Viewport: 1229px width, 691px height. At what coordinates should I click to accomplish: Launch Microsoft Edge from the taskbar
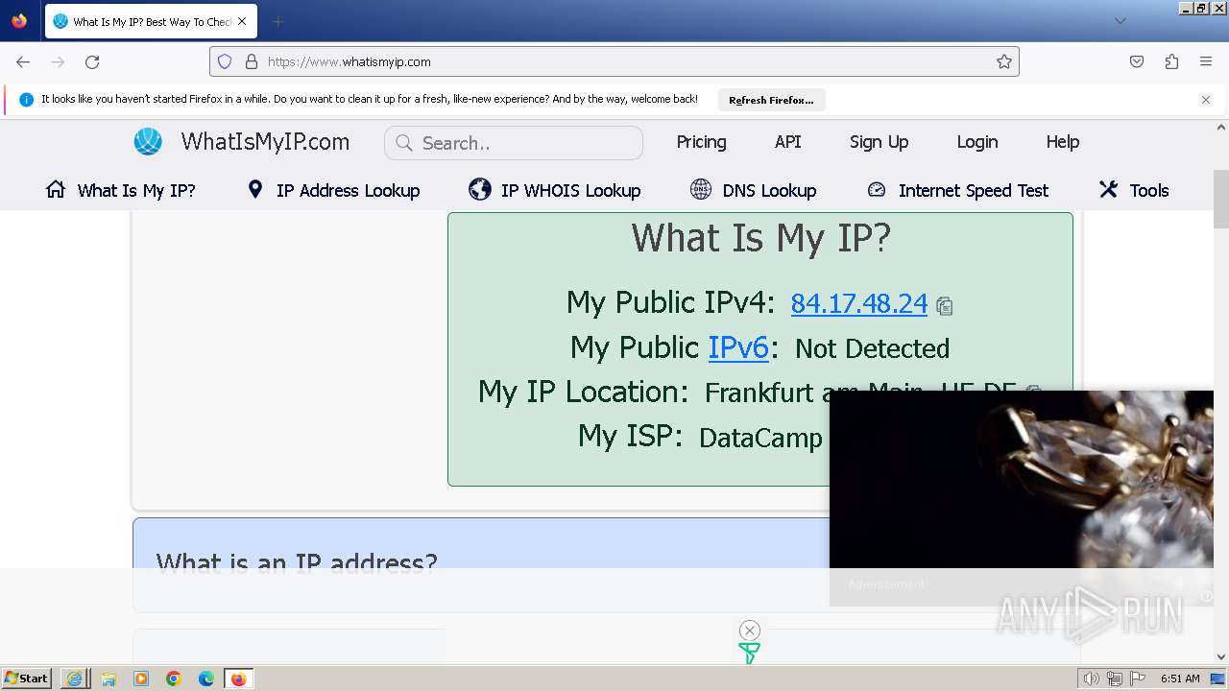pos(206,679)
